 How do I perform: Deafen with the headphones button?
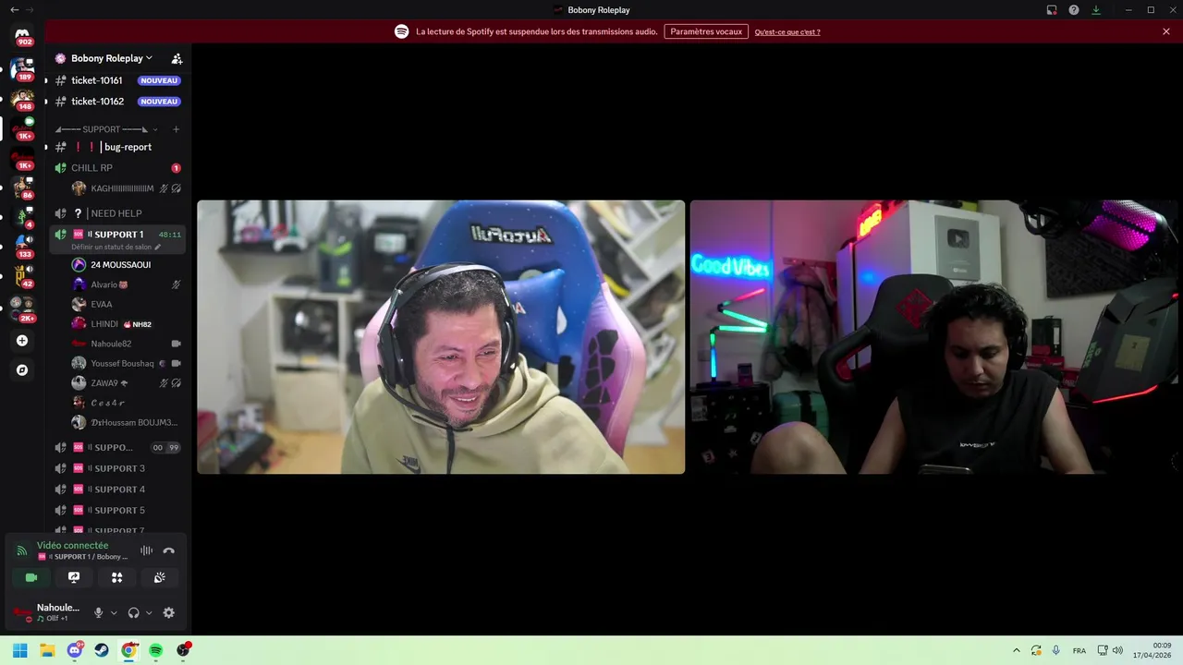(133, 612)
